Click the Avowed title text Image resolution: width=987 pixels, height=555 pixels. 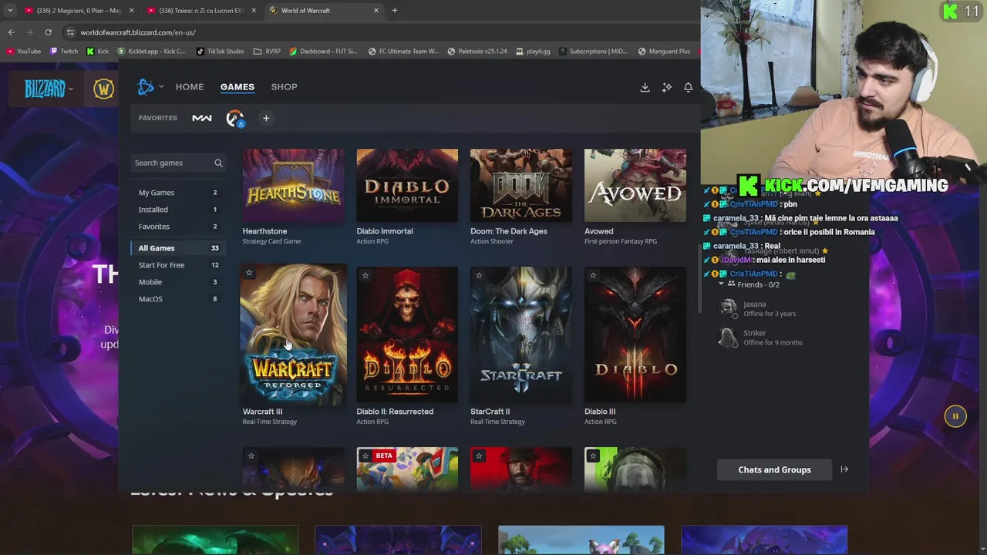(599, 231)
